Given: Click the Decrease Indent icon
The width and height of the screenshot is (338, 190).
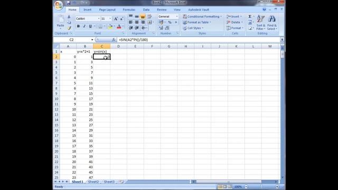Looking at the screenshot, I should (131, 28).
